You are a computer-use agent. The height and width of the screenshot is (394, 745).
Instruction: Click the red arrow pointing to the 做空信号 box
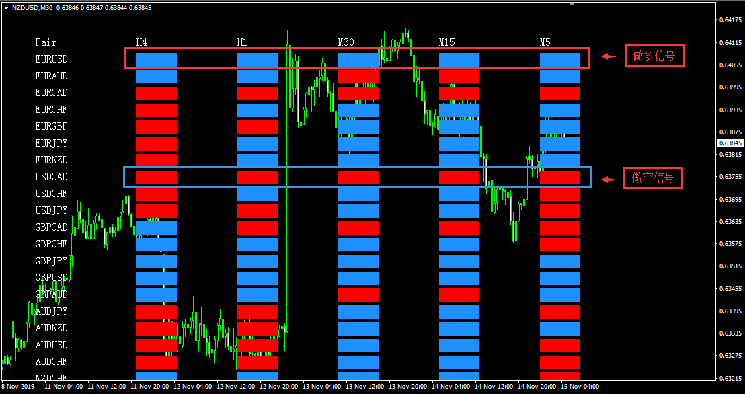[x=609, y=180]
